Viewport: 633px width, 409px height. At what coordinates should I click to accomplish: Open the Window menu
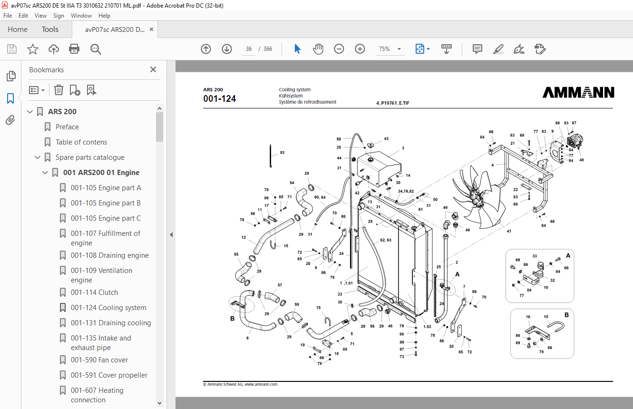click(x=81, y=15)
